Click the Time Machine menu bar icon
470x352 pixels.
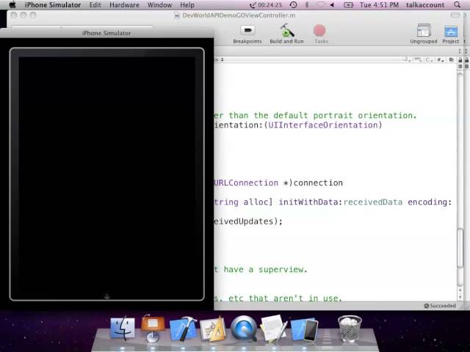coord(294,5)
